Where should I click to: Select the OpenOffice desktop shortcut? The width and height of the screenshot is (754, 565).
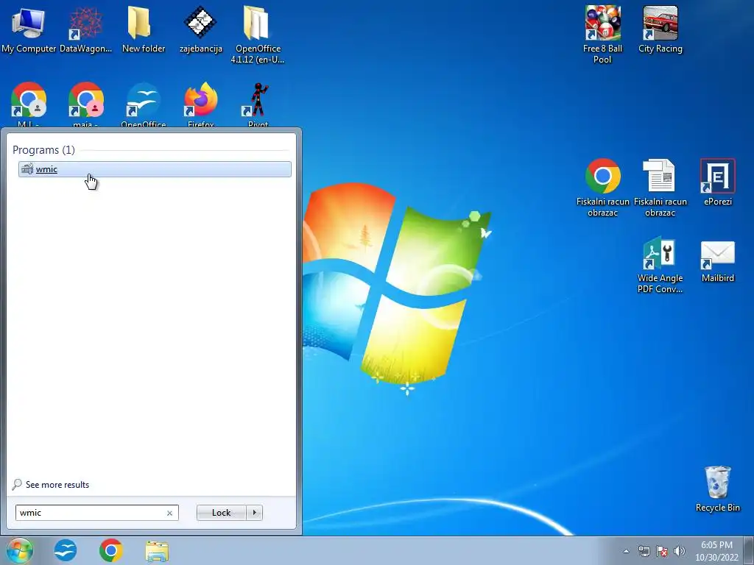[x=144, y=104]
